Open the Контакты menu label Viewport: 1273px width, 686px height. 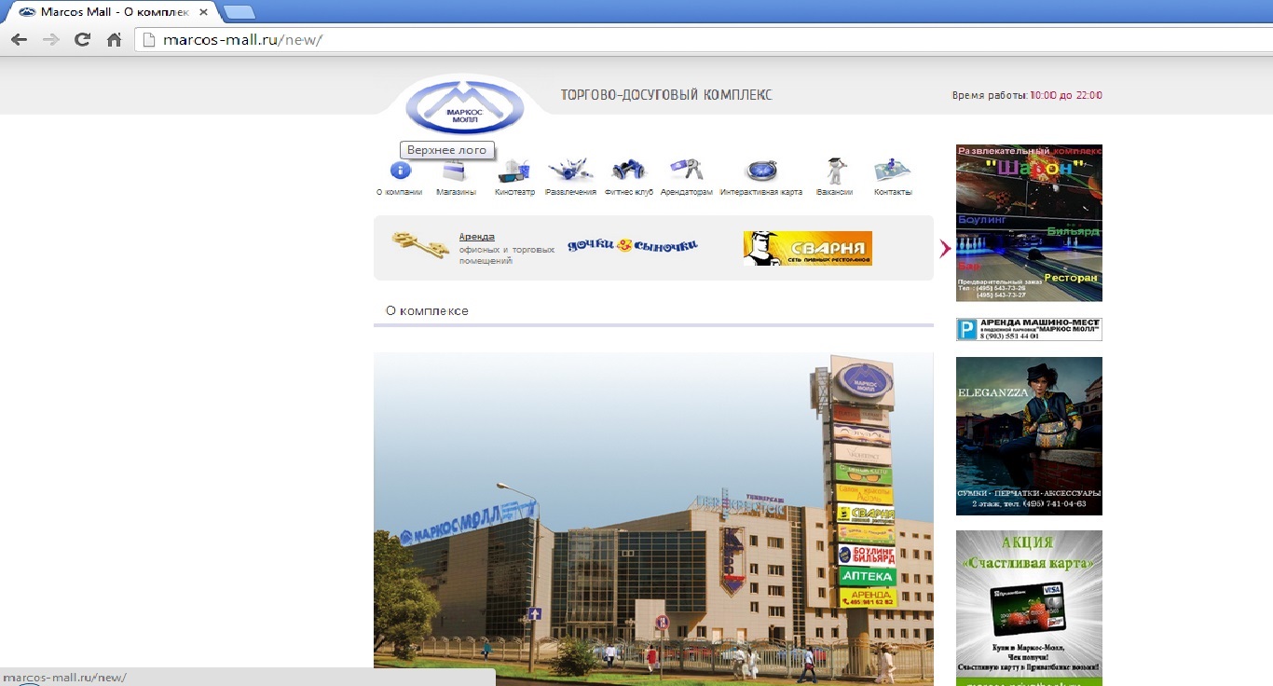[x=893, y=192]
